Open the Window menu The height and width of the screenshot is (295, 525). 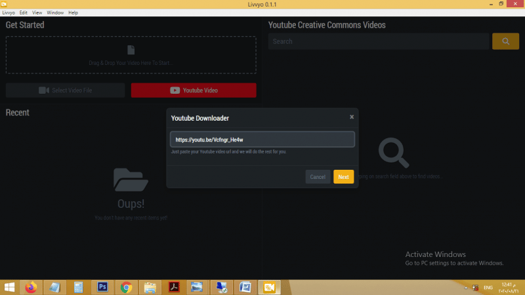[x=55, y=12]
